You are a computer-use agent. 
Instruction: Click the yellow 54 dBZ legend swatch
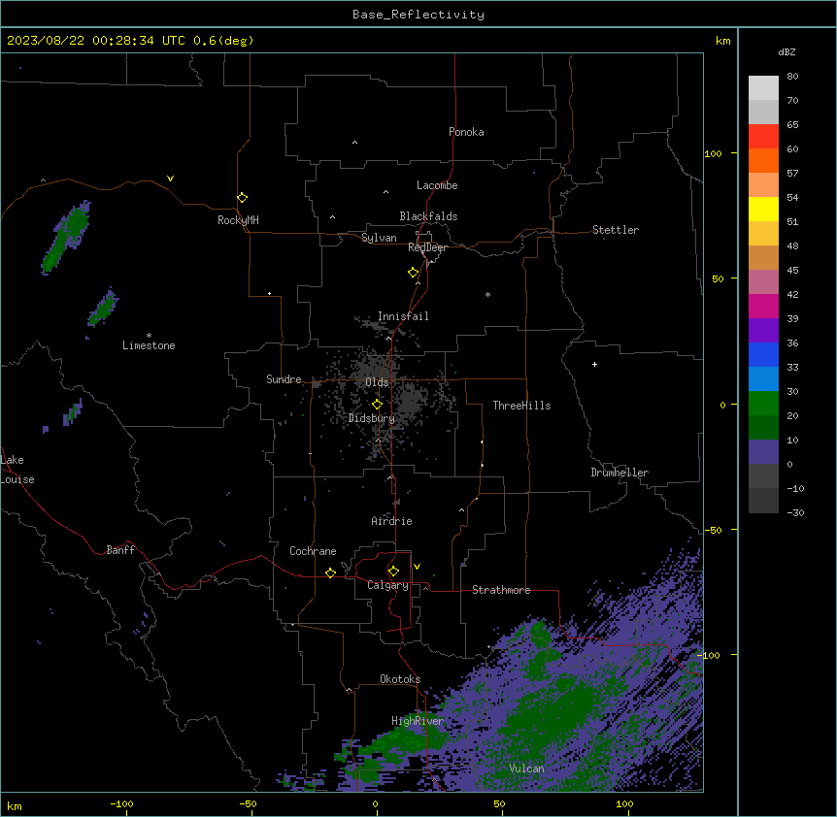(x=763, y=209)
